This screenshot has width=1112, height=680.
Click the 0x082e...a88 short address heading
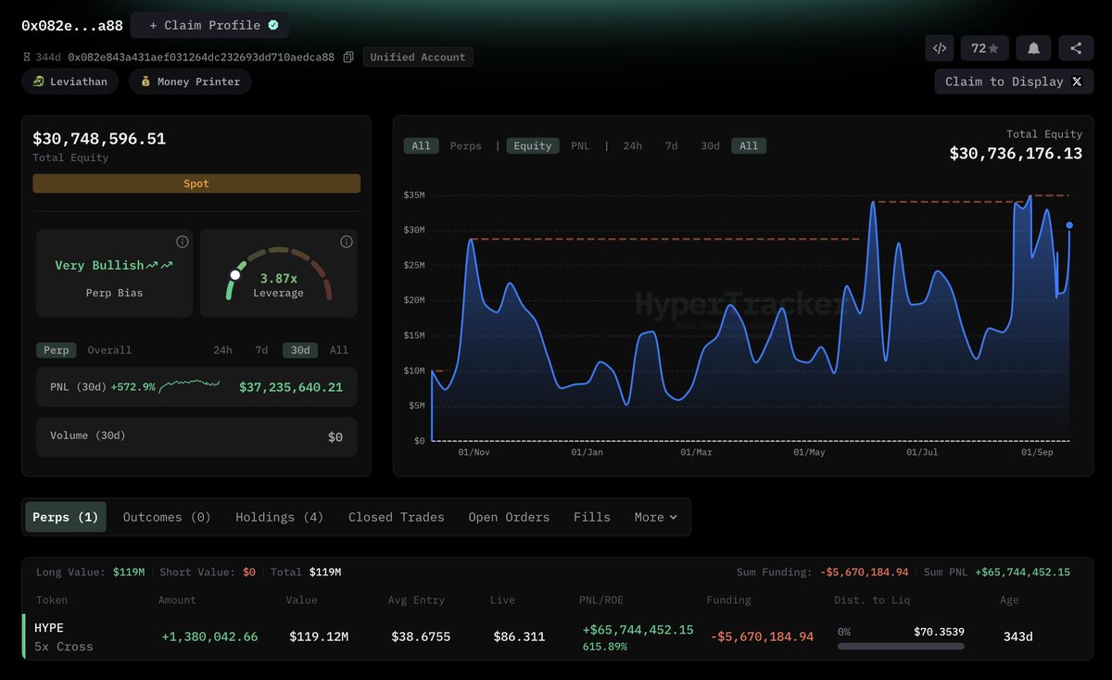[x=72, y=25]
